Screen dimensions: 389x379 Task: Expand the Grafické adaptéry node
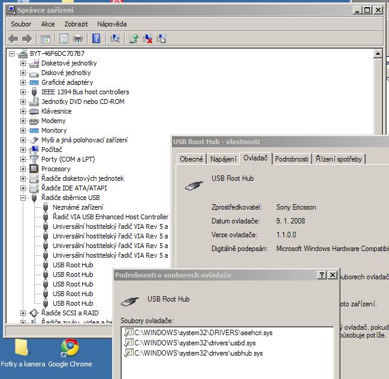click(23, 82)
